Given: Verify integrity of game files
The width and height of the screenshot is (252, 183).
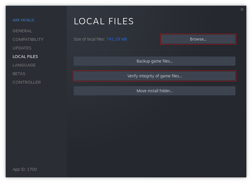Looking at the screenshot, I should tap(155, 76).
